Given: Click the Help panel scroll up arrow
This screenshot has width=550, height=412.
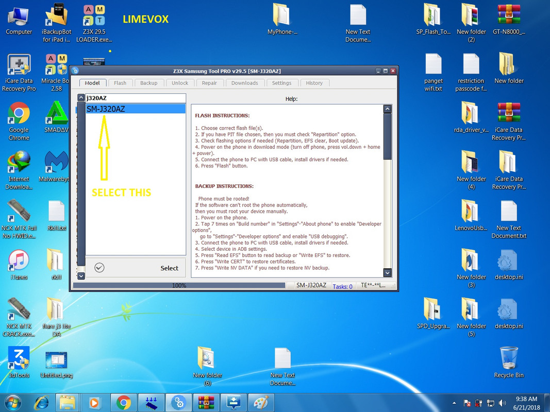Looking at the screenshot, I should 387,109.
